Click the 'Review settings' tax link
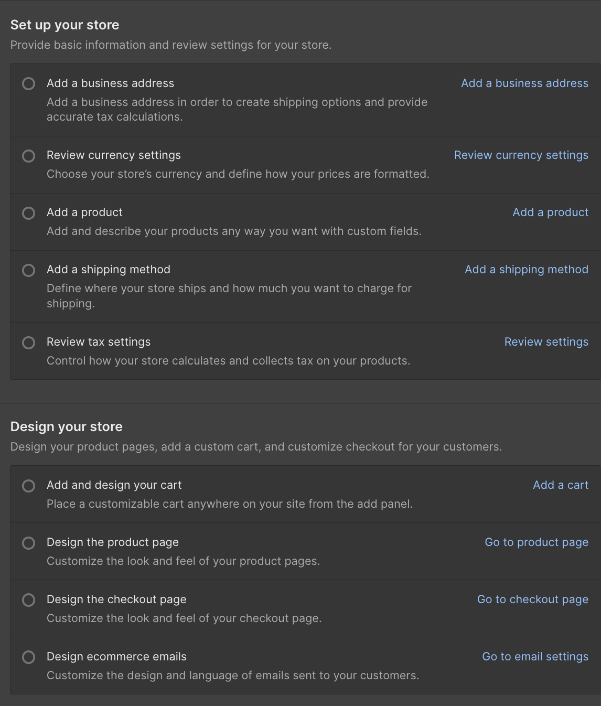Viewport: 601px width, 706px height. click(x=546, y=342)
